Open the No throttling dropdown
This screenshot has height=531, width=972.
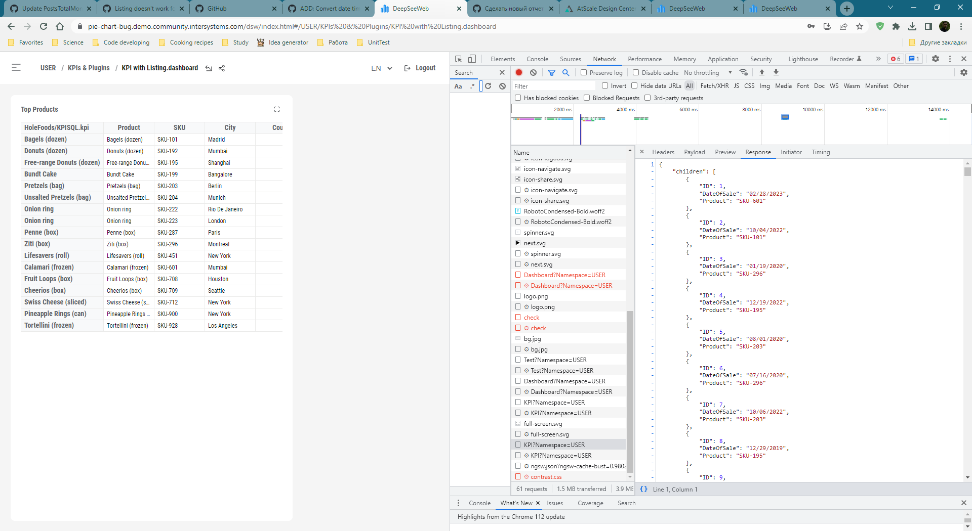click(x=706, y=72)
